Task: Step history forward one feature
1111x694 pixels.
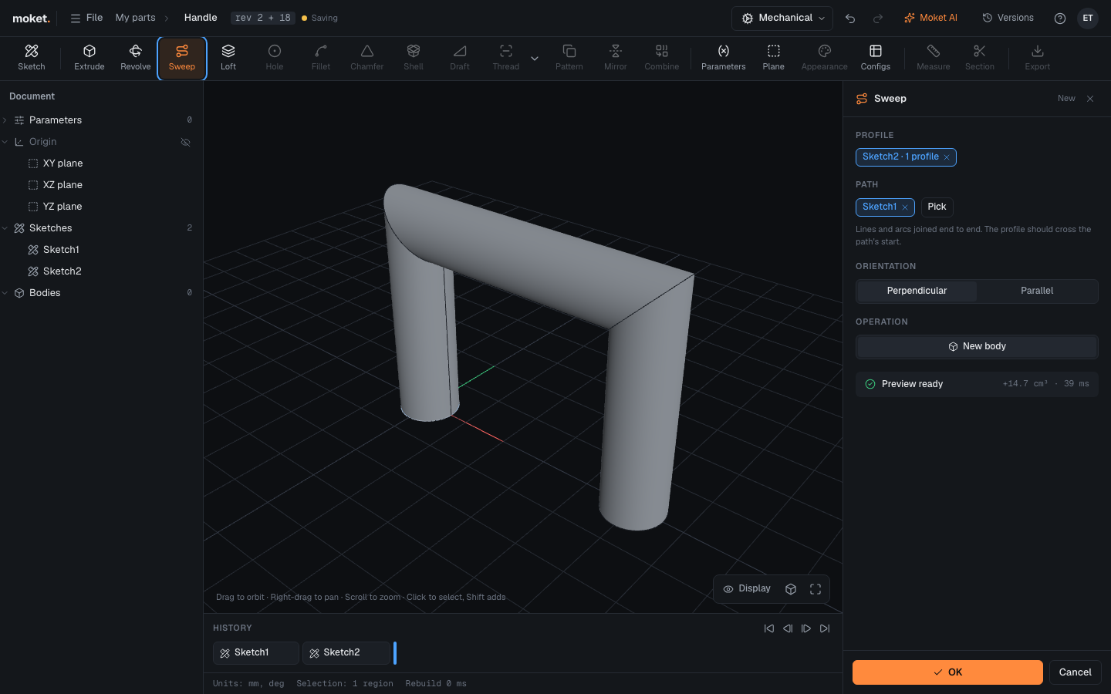Action: coord(806,628)
